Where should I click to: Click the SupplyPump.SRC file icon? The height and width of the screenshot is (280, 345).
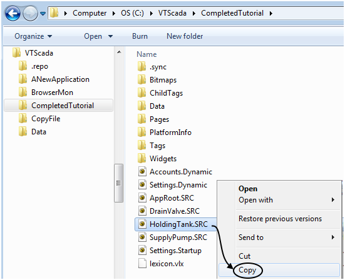coord(142,237)
